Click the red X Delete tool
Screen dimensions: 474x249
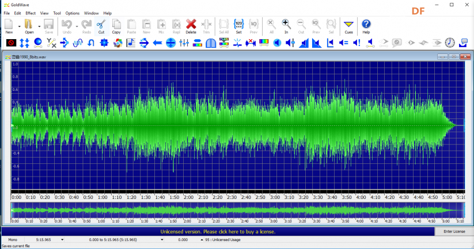point(191,26)
